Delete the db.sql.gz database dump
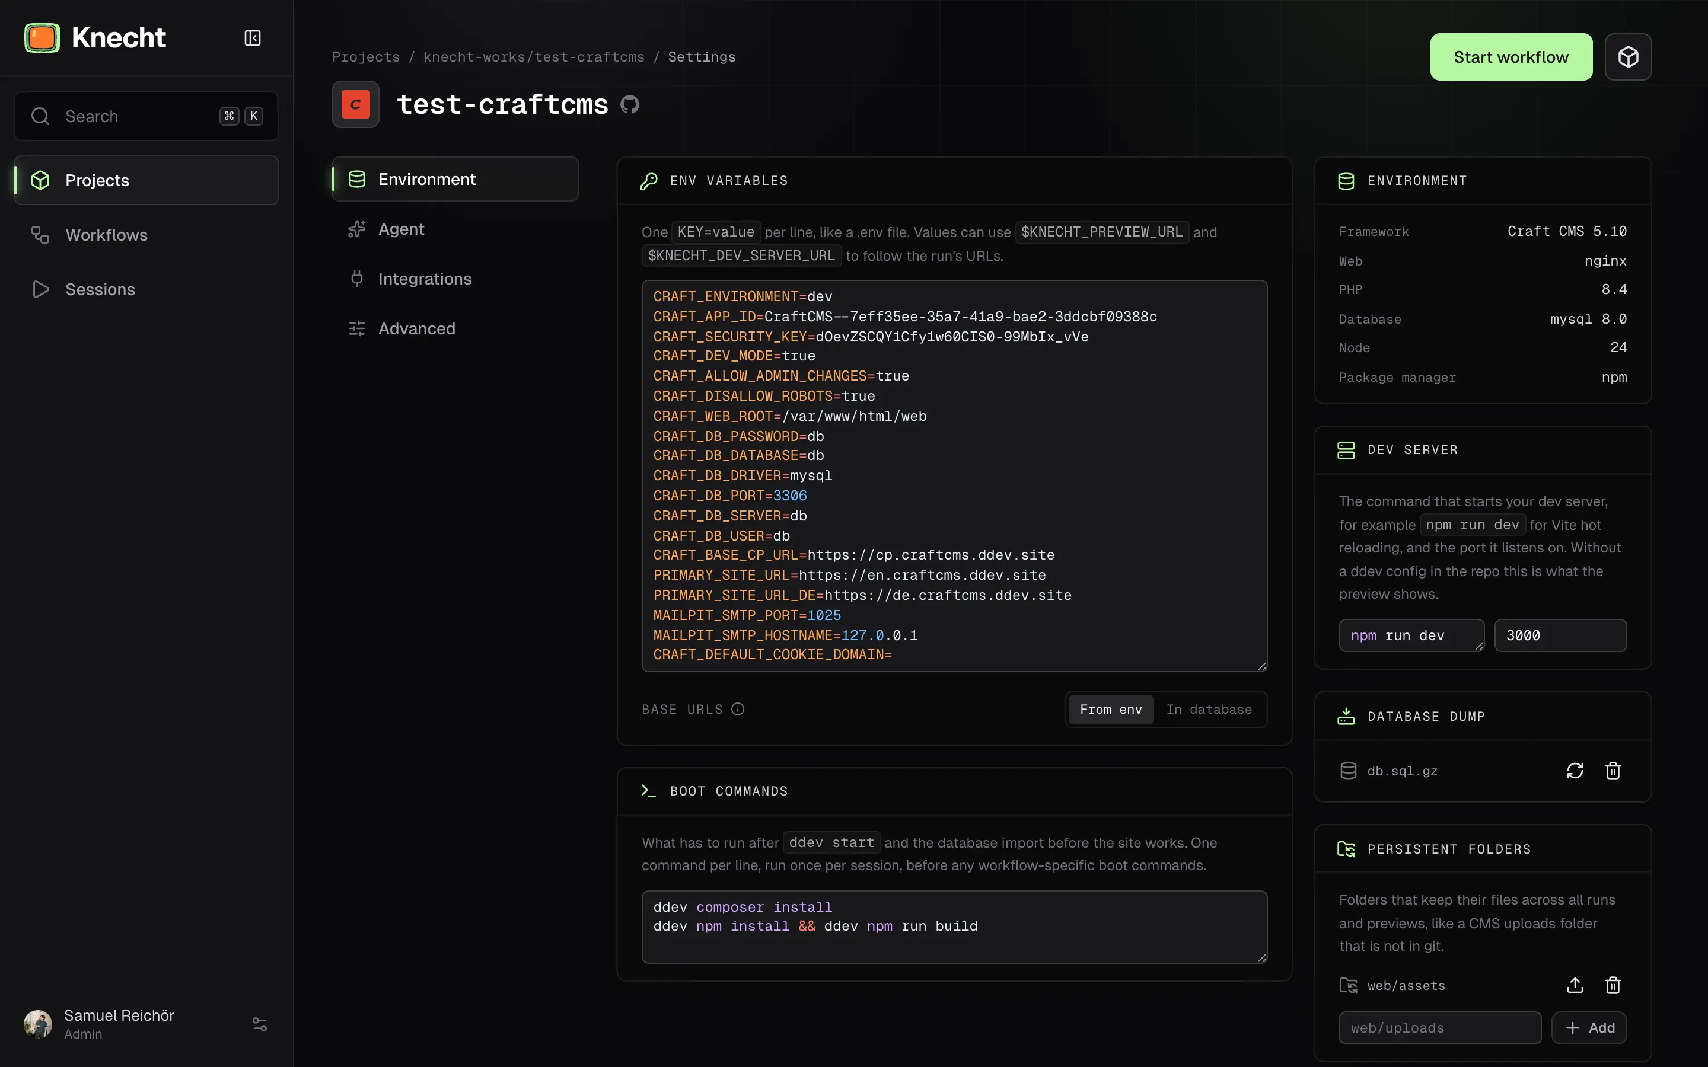This screenshot has width=1708, height=1067. pyautogui.click(x=1613, y=771)
